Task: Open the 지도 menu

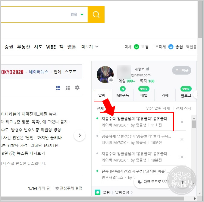Action: [38, 47]
